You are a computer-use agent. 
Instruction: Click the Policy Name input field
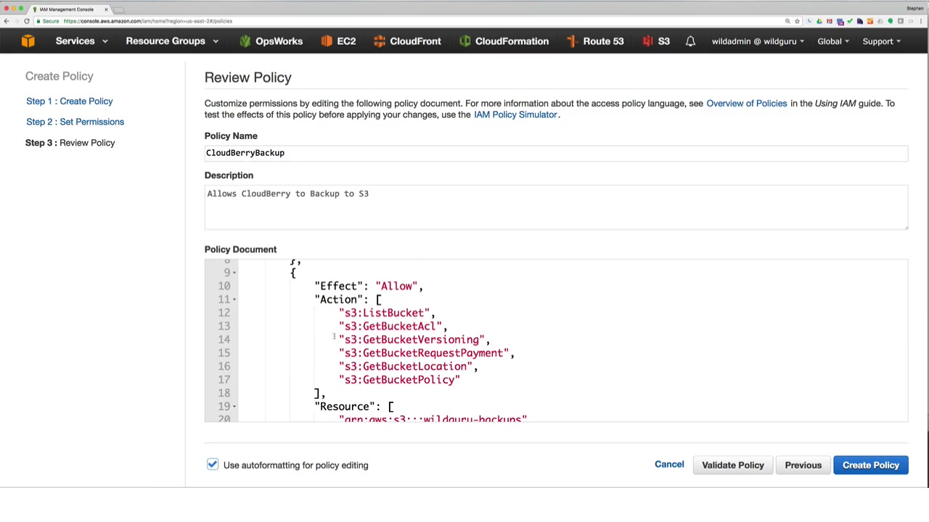point(555,153)
